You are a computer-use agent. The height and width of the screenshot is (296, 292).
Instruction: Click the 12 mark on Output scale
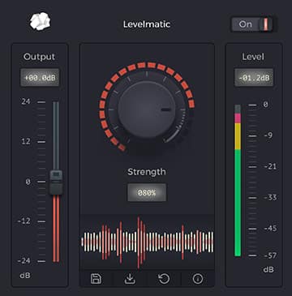coord(26,141)
